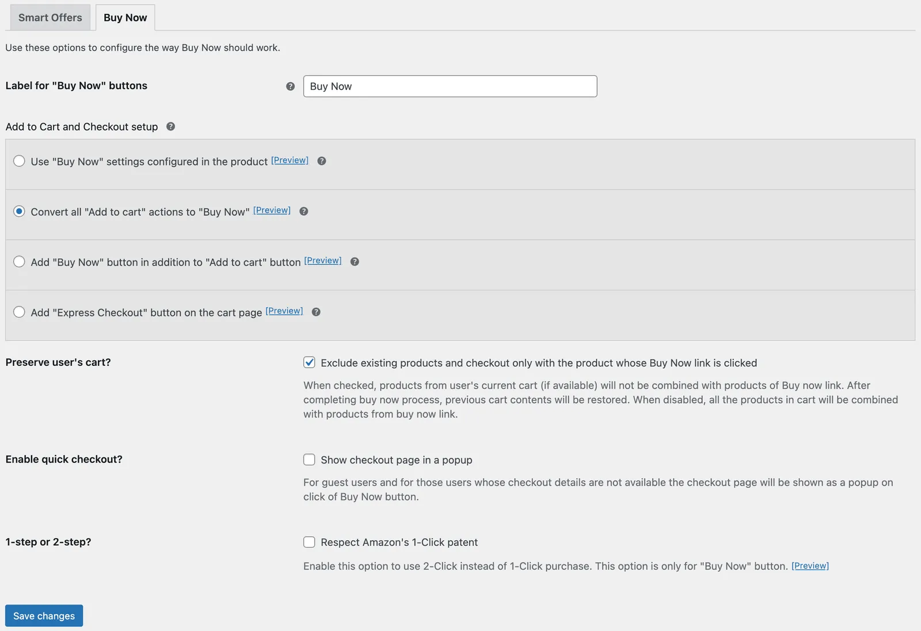Select Convert all Add to cart actions radio
Viewport: 921px width, 631px height.
pyautogui.click(x=19, y=211)
